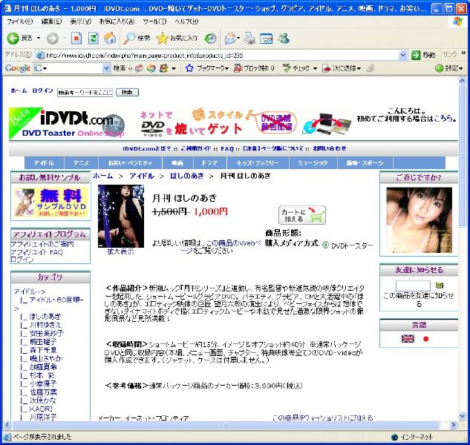Image resolution: width=470 pixels, height=445 pixels.
Task: Add the product with カートに加える button
Action: [302, 215]
